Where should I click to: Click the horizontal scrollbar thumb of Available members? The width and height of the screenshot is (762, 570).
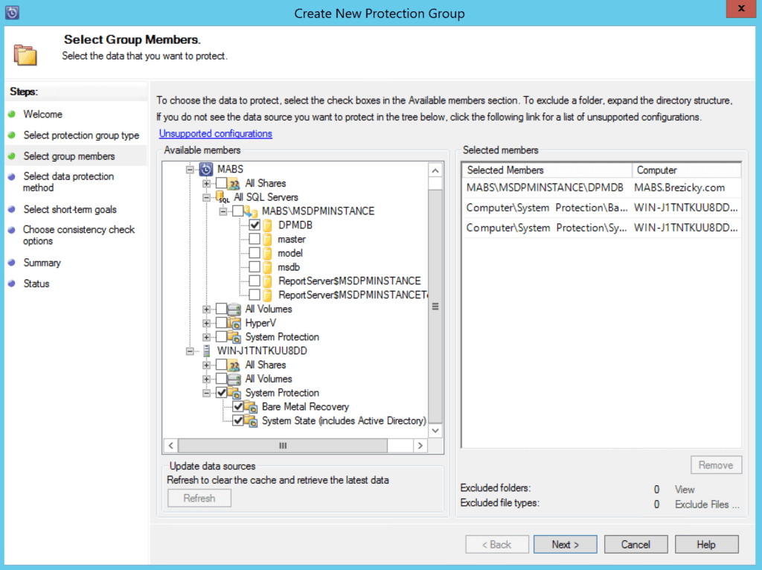click(x=283, y=446)
